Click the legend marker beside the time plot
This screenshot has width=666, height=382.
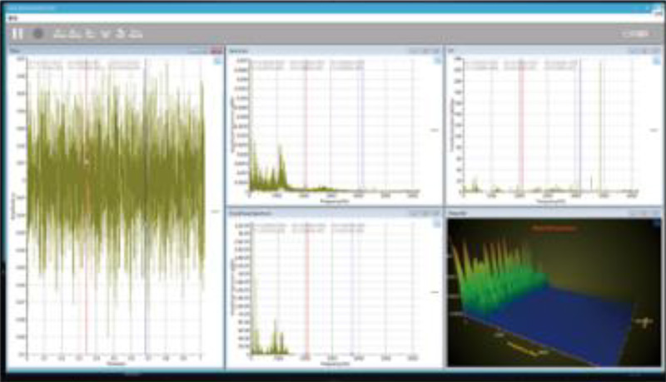(x=216, y=211)
